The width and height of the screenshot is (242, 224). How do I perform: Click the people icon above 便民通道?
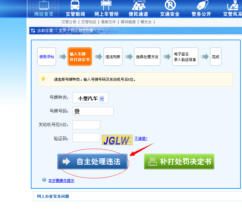click(139, 5)
